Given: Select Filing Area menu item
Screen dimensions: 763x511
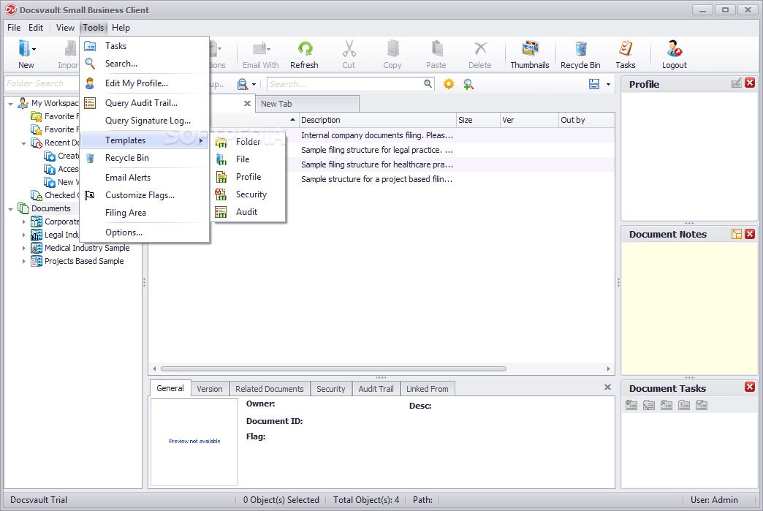Looking at the screenshot, I should click(x=145, y=213).
